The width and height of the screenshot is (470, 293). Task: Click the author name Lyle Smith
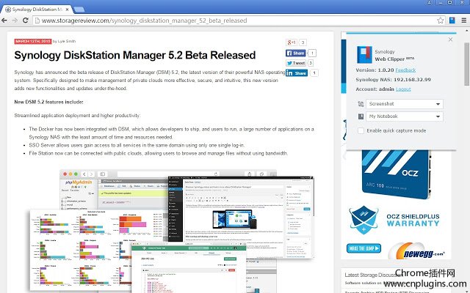coord(67,41)
